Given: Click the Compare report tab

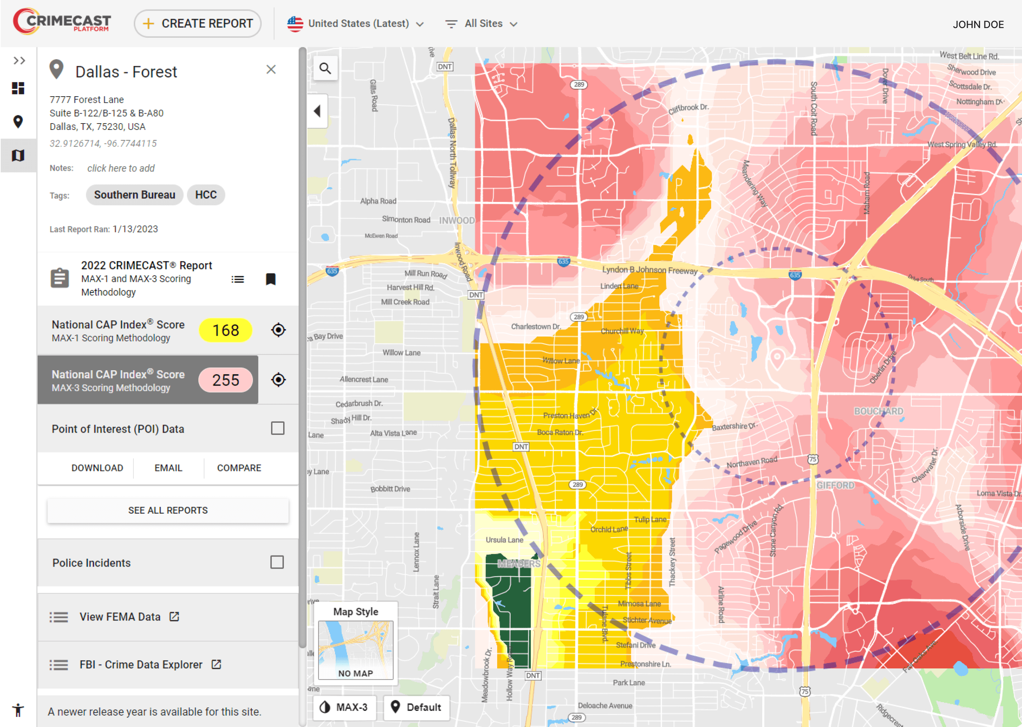Looking at the screenshot, I should [240, 468].
